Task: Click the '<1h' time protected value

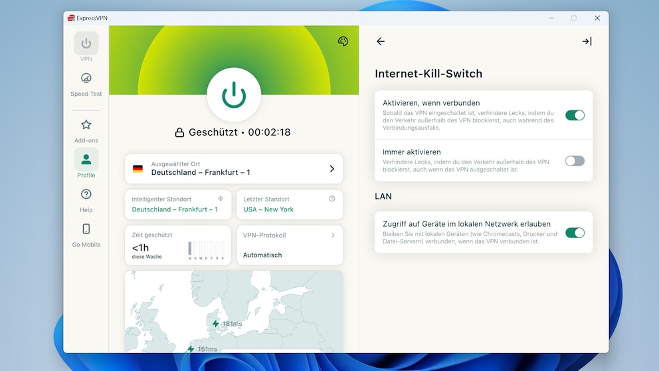Action: click(140, 248)
